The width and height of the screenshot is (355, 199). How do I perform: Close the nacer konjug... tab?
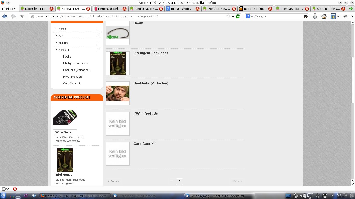point(271,9)
